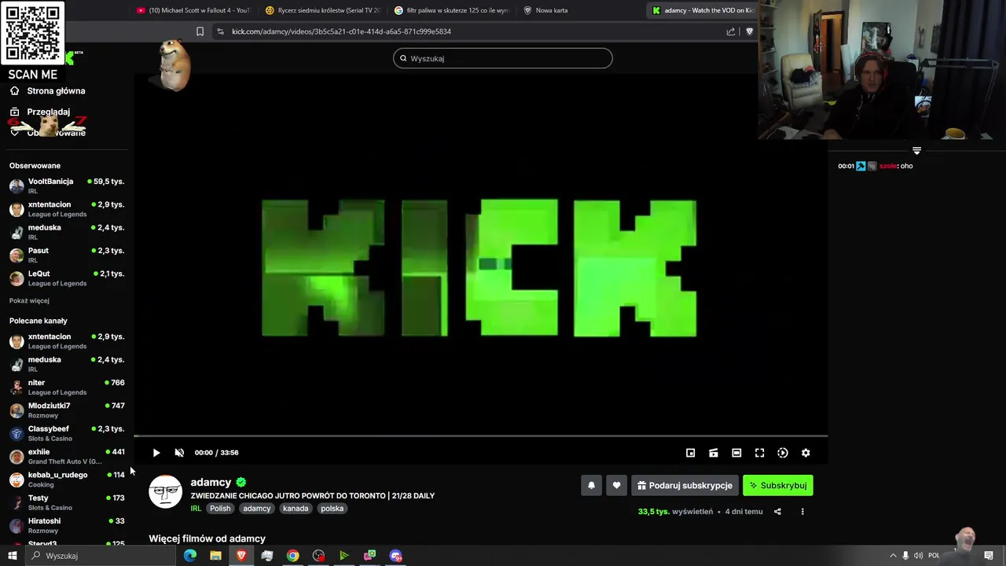
Task: Select the adamcy Kick VOD tab
Action: coord(702,10)
